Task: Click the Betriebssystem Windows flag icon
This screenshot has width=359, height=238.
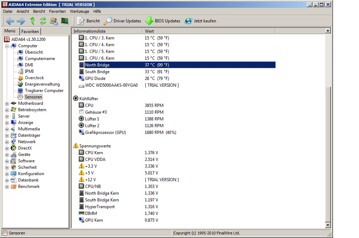Action: pyautogui.click(x=14, y=110)
